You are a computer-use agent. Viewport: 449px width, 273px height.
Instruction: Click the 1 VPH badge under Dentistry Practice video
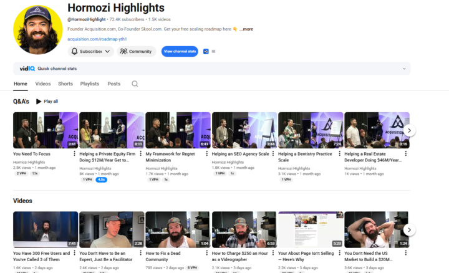(286, 180)
